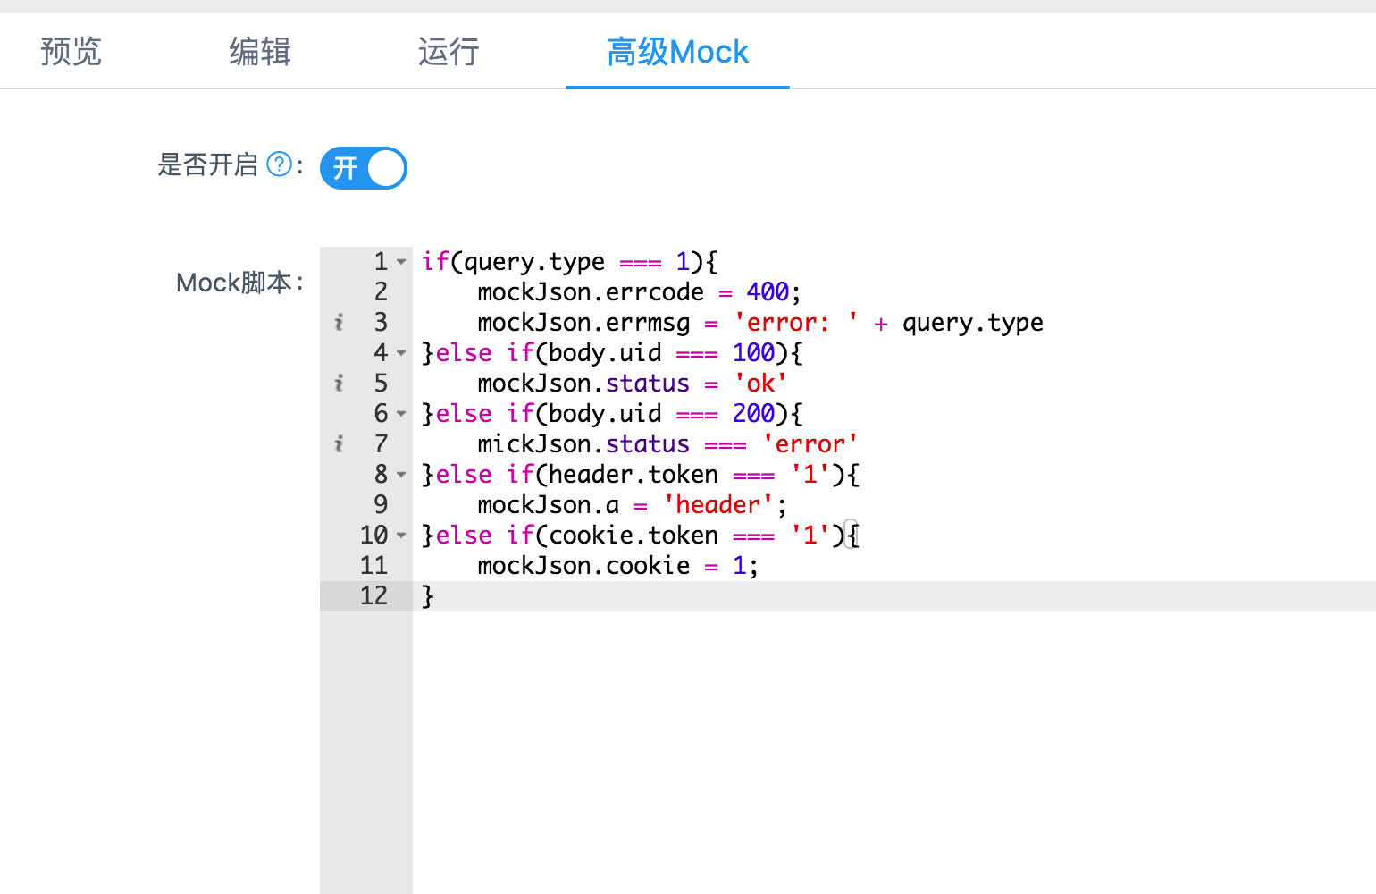The width and height of the screenshot is (1376, 894).
Task: Switch to the 预览 tab
Action: click(x=71, y=52)
